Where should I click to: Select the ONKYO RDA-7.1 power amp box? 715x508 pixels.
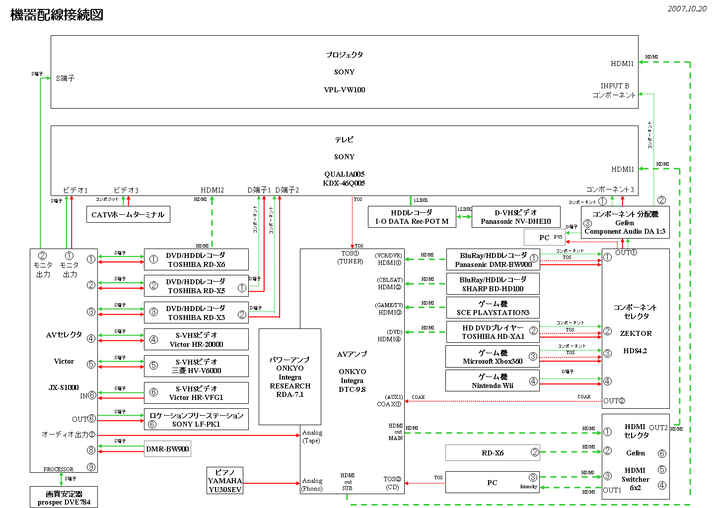[x=289, y=377]
